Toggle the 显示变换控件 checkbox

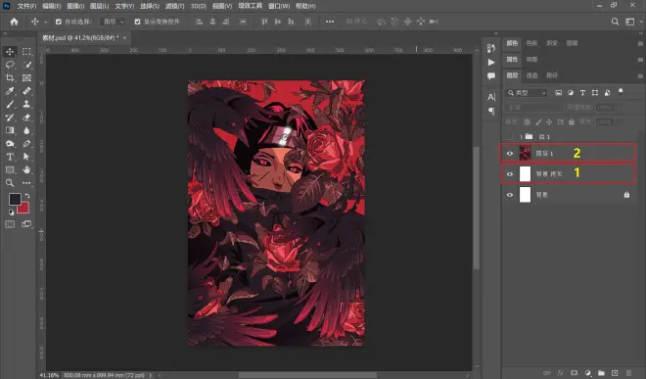click(138, 22)
